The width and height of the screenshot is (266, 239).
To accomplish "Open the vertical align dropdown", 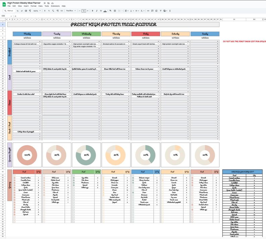I will pos(132,11).
